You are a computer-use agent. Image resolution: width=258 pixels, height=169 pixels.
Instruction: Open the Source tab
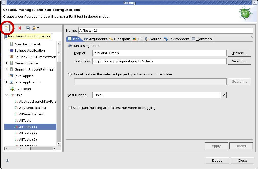153,39
